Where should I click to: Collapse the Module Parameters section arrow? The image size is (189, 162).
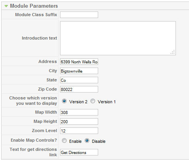click(x=6, y=6)
